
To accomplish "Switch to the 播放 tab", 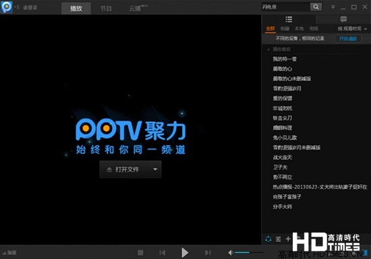I will (76, 9).
